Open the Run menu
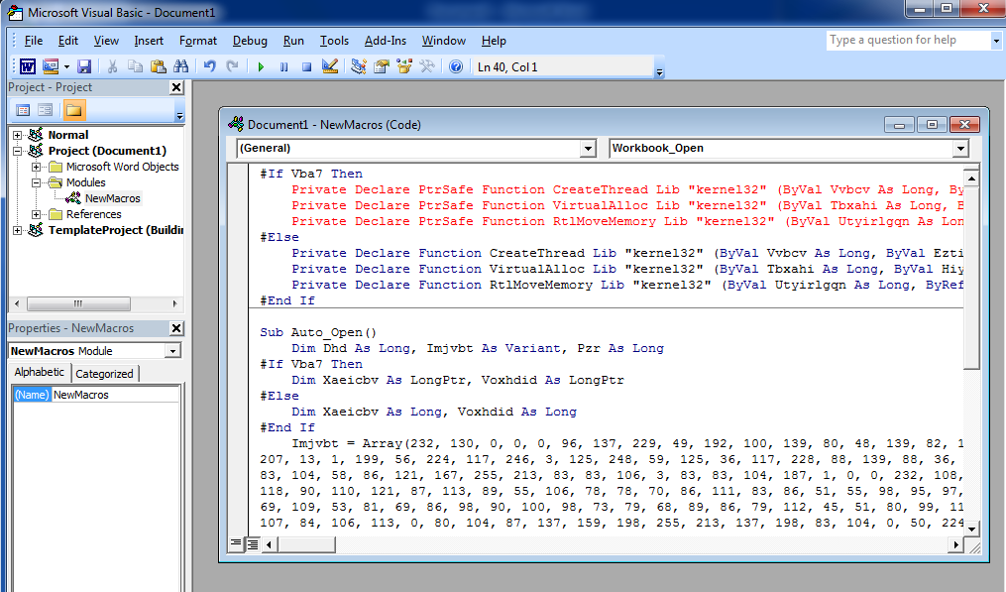The image size is (1006, 592). click(293, 41)
